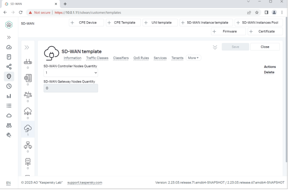Screen dimensions: 288x191
Task: Open the users and tenants icon
Action: pos(9,125)
